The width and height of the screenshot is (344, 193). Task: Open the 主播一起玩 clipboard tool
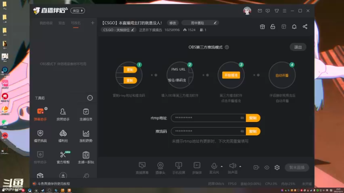[86, 157]
